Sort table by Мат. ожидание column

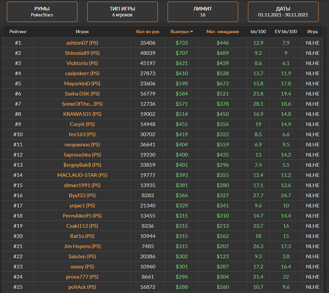pos(223,32)
